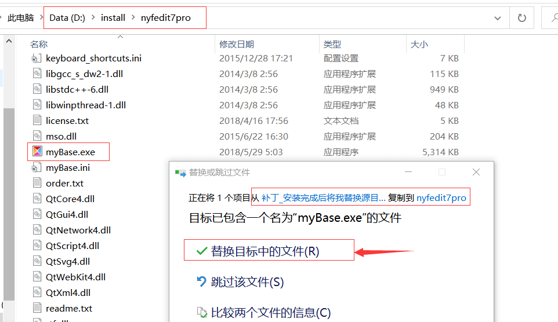Click the compare files info icon

pyautogui.click(x=202, y=312)
